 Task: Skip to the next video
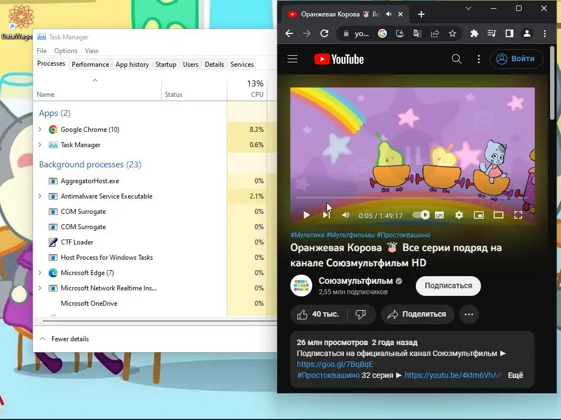pos(326,215)
